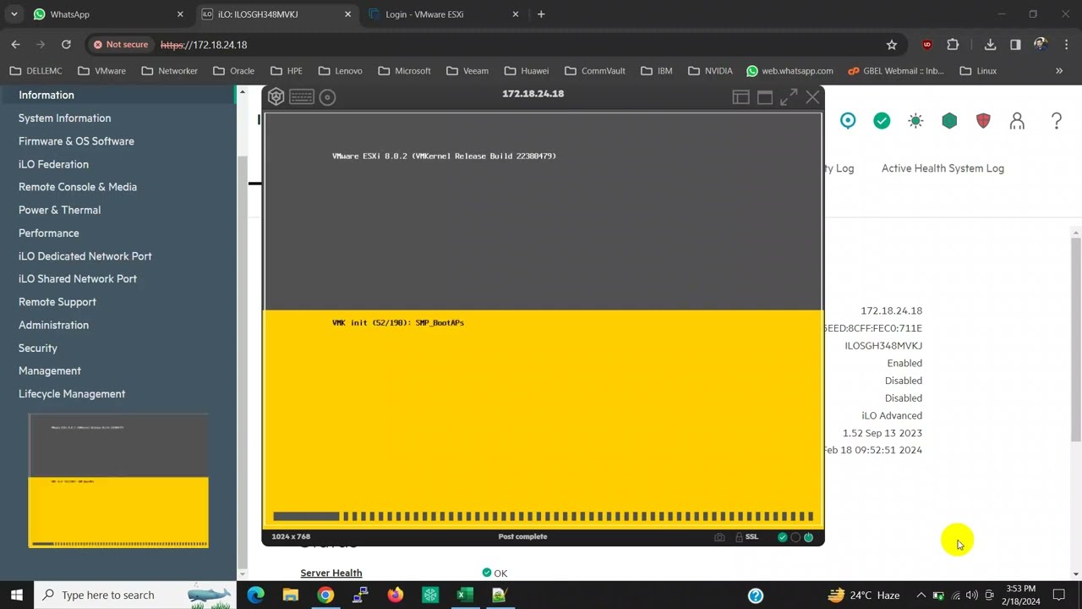This screenshot has height=609, width=1082.
Task: Open Lifecycle Management
Action: point(72,394)
